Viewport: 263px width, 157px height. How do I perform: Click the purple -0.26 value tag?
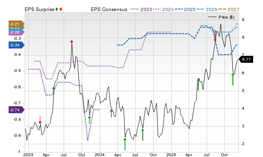pos(16,32)
